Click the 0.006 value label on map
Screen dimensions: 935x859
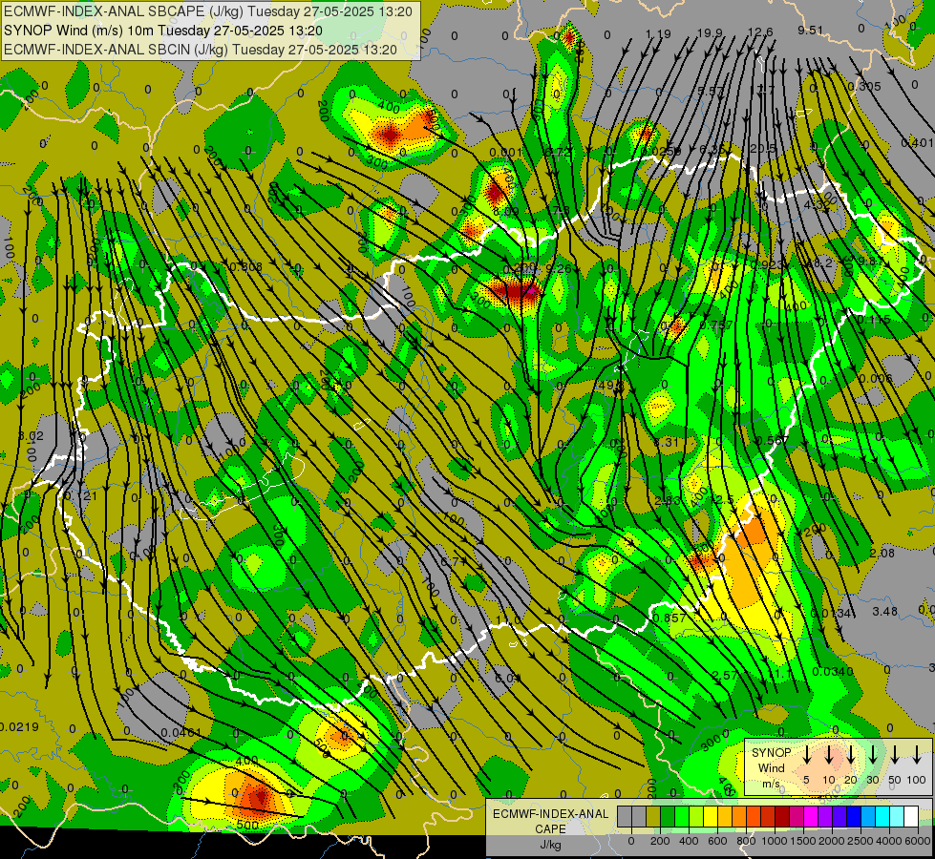[876, 379]
